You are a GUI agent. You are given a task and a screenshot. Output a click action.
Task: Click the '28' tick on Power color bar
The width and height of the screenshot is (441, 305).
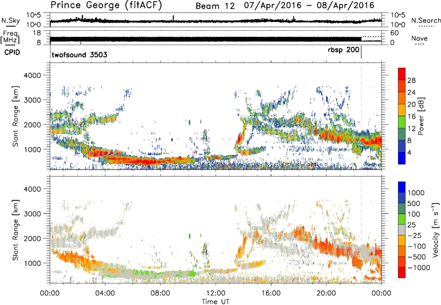411,80
